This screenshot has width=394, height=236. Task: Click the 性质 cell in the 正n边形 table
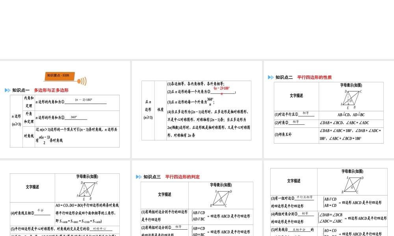click(160, 110)
